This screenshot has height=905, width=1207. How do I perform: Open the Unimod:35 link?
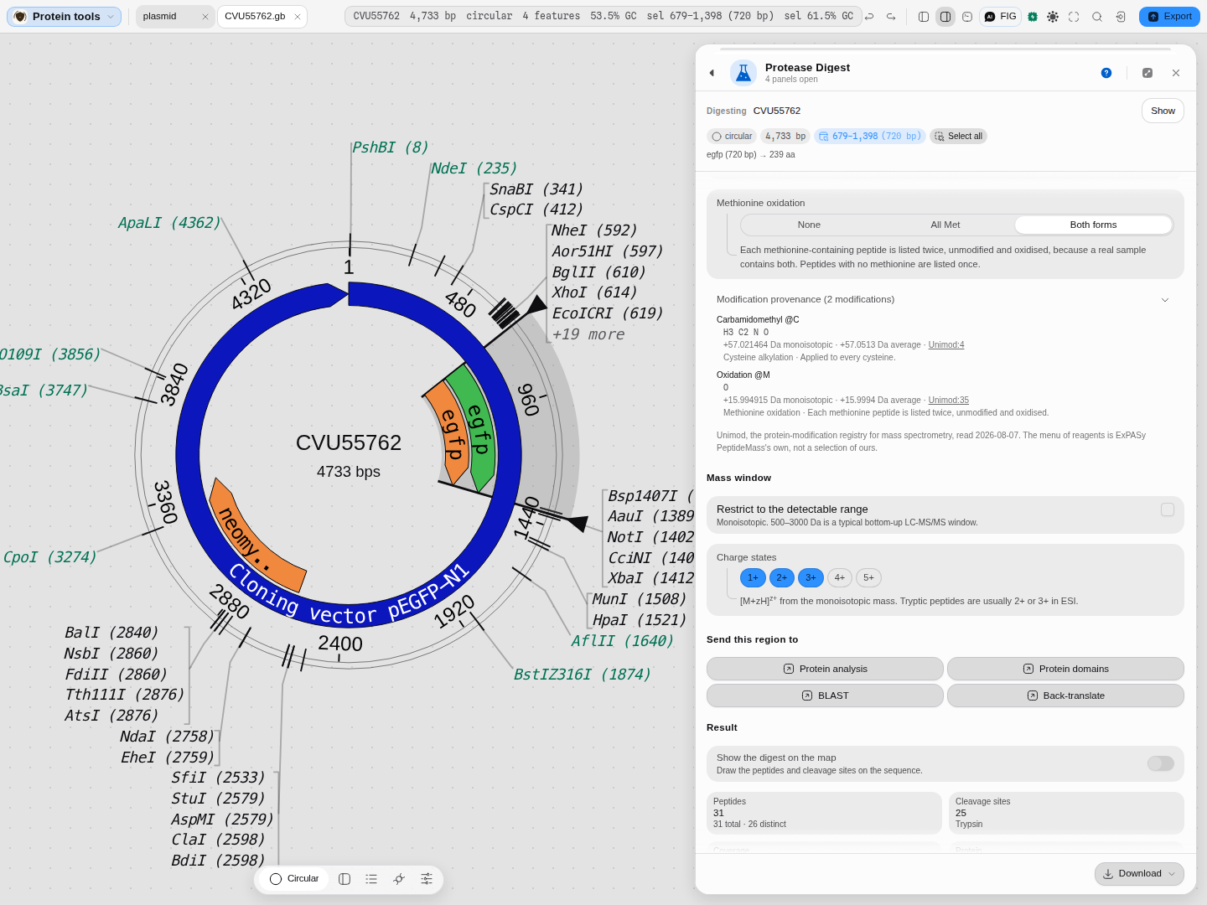949,401
